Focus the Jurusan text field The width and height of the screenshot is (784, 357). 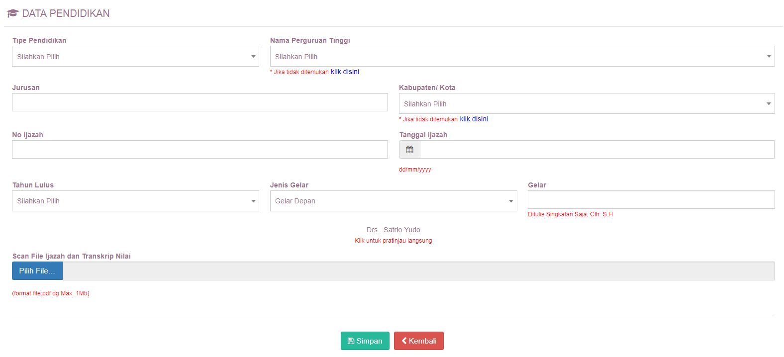[199, 102]
